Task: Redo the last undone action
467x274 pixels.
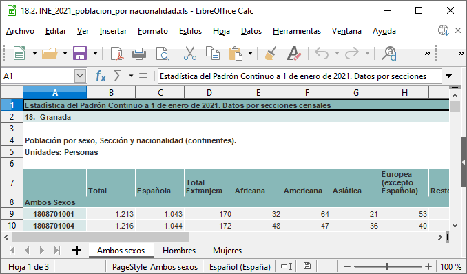Action: point(352,54)
